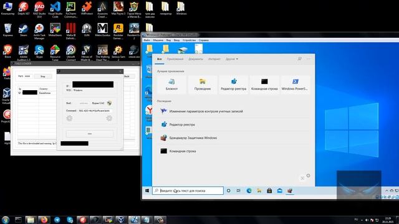Show hidden icons in guest system tray
The height and width of the screenshot is (224, 399).
(x=387, y=190)
